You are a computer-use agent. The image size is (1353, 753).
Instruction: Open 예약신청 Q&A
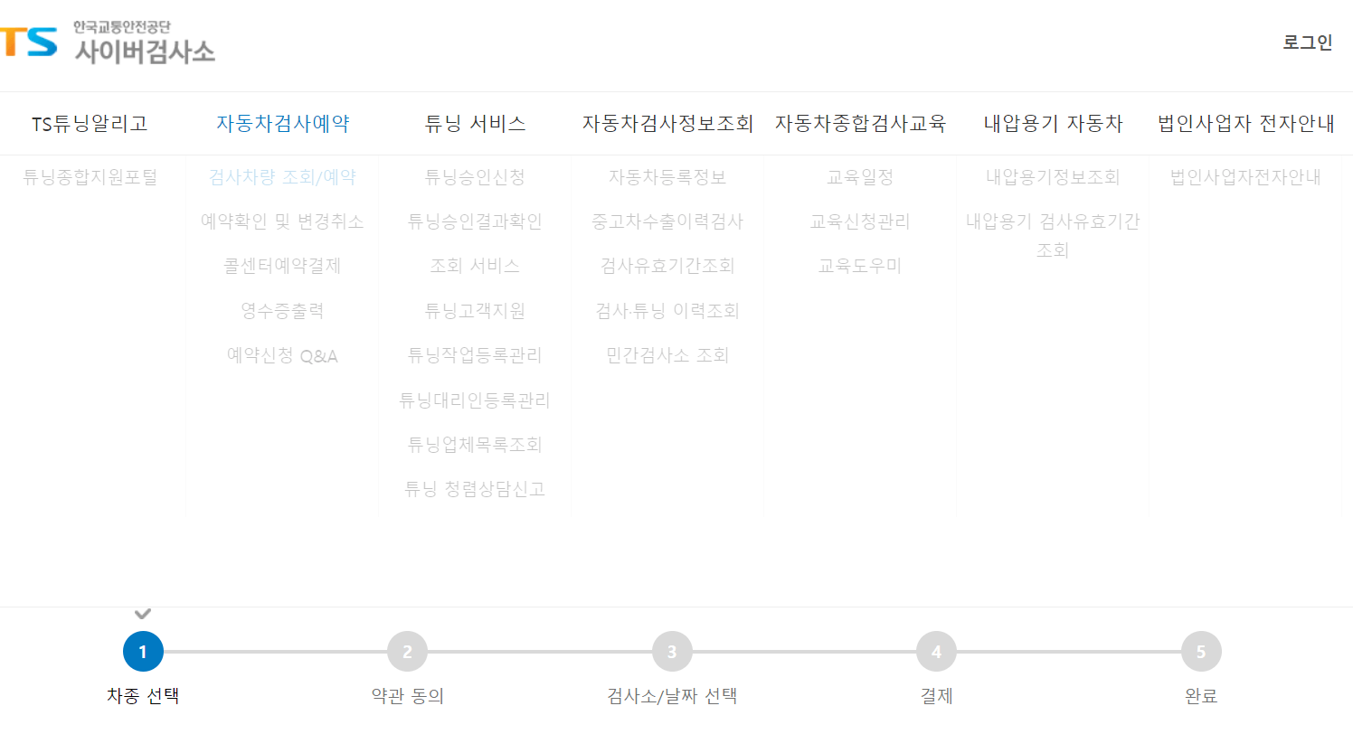click(x=283, y=355)
